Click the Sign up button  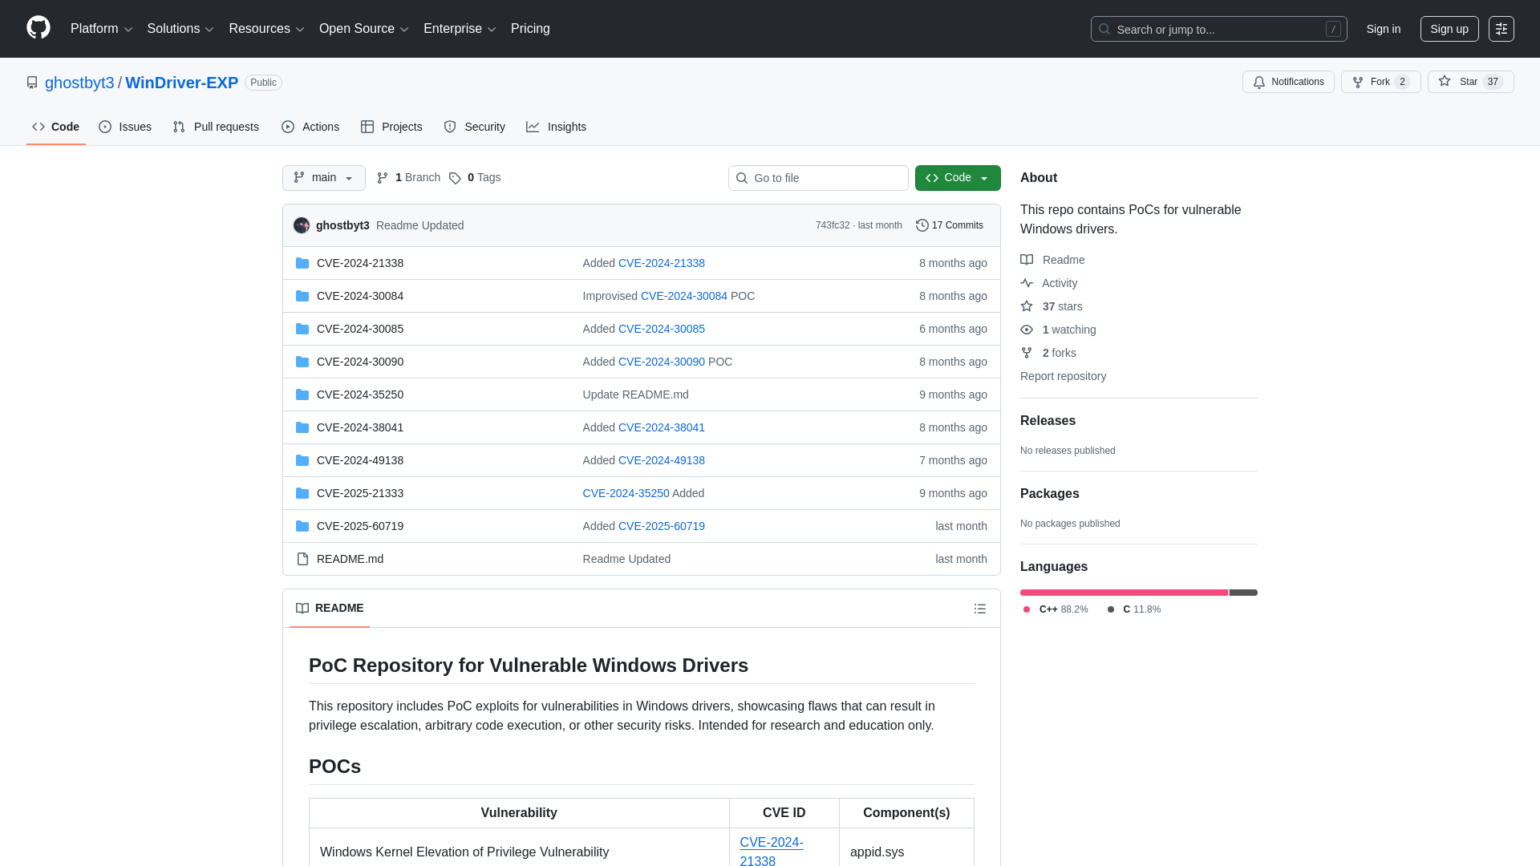[x=1449, y=29]
